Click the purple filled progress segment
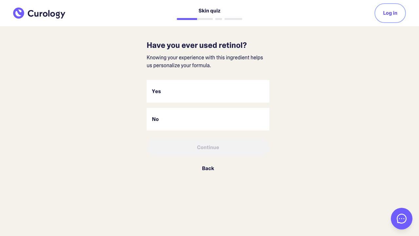This screenshot has height=236, width=419. pyautogui.click(x=187, y=19)
